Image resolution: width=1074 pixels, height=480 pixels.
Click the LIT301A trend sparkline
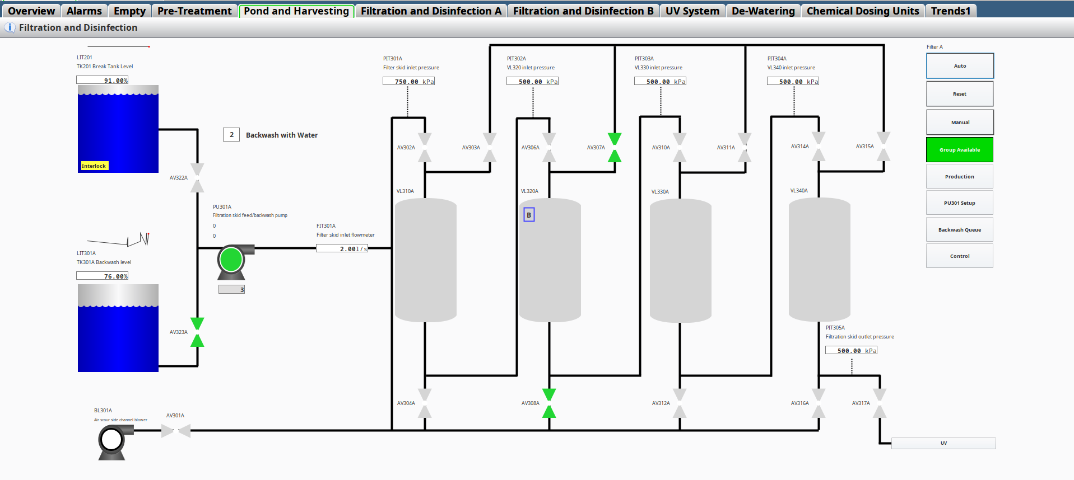click(118, 239)
